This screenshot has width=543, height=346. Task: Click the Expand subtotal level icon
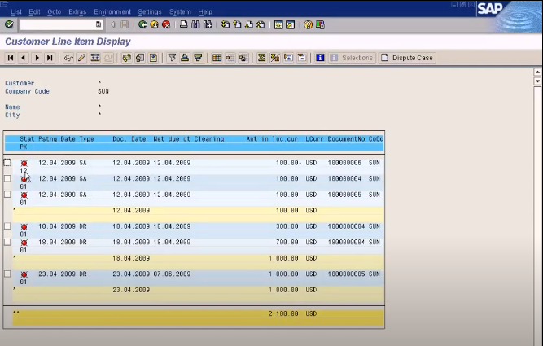[x=288, y=58]
